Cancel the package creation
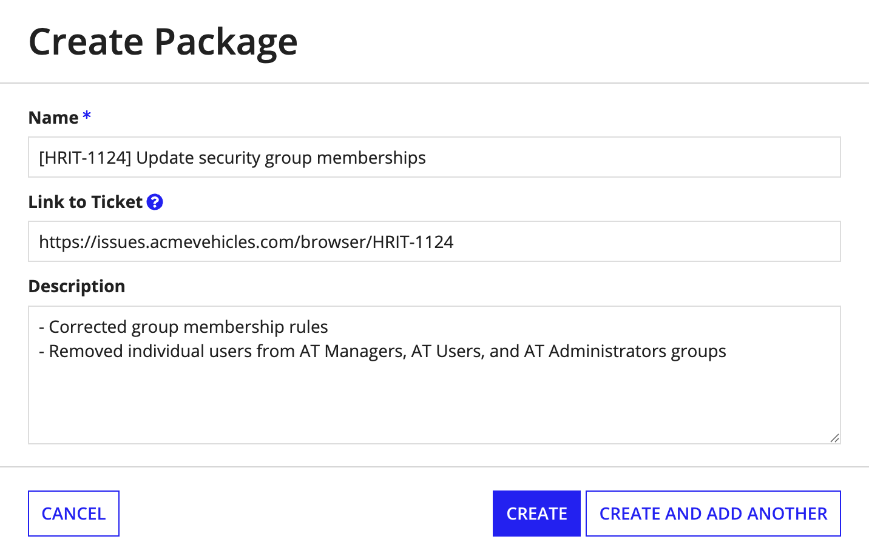Viewport: 869px width, 559px height. coord(73,514)
